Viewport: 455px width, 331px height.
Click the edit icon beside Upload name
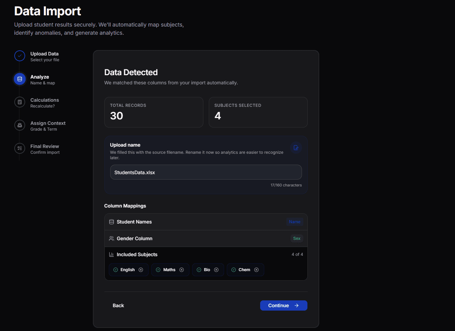coord(296,148)
